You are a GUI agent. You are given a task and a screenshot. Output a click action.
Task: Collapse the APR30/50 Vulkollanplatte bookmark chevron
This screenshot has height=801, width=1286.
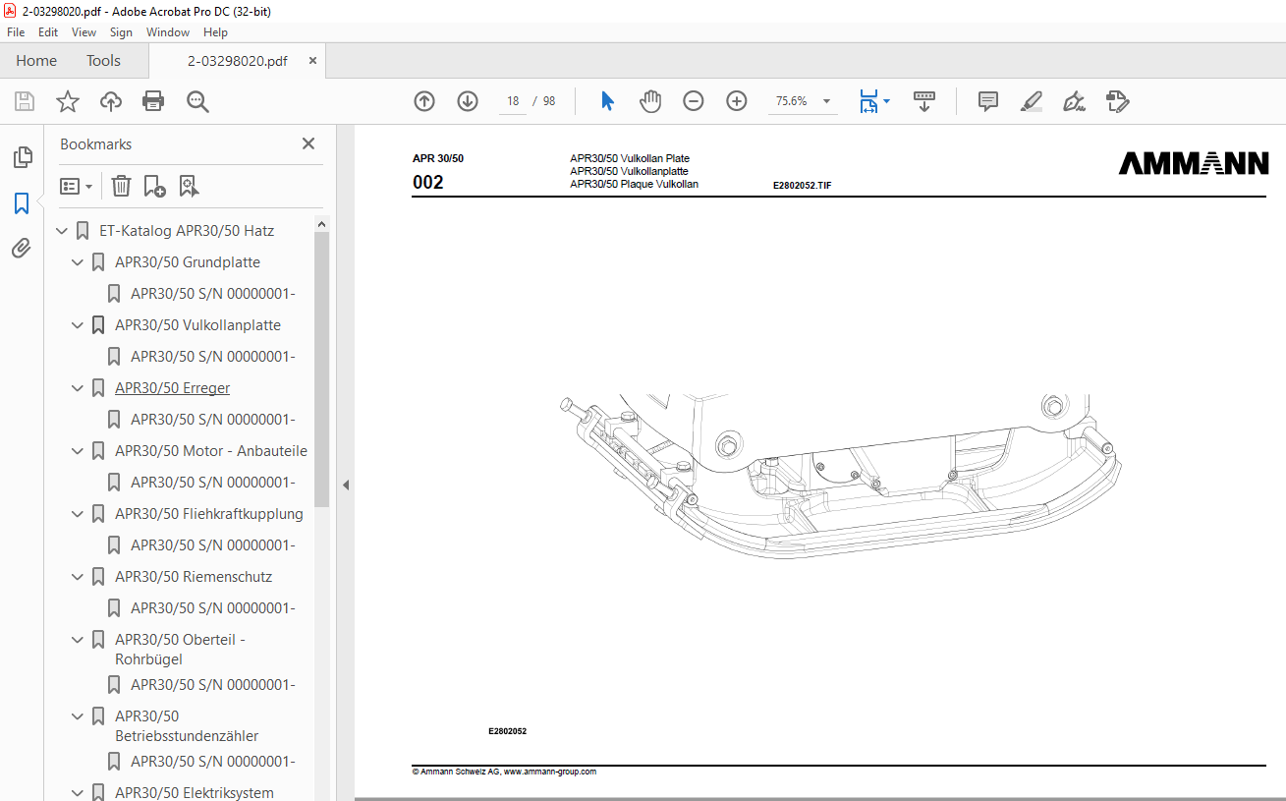(x=78, y=325)
